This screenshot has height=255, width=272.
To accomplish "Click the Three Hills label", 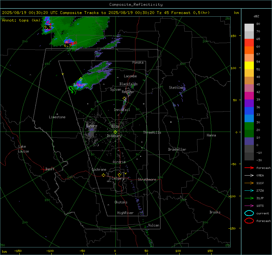I will 152,133.
